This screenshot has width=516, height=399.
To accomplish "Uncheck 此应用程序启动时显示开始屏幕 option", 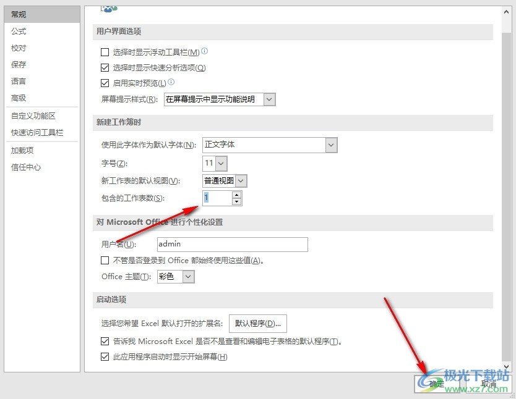I will pos(105,357).
